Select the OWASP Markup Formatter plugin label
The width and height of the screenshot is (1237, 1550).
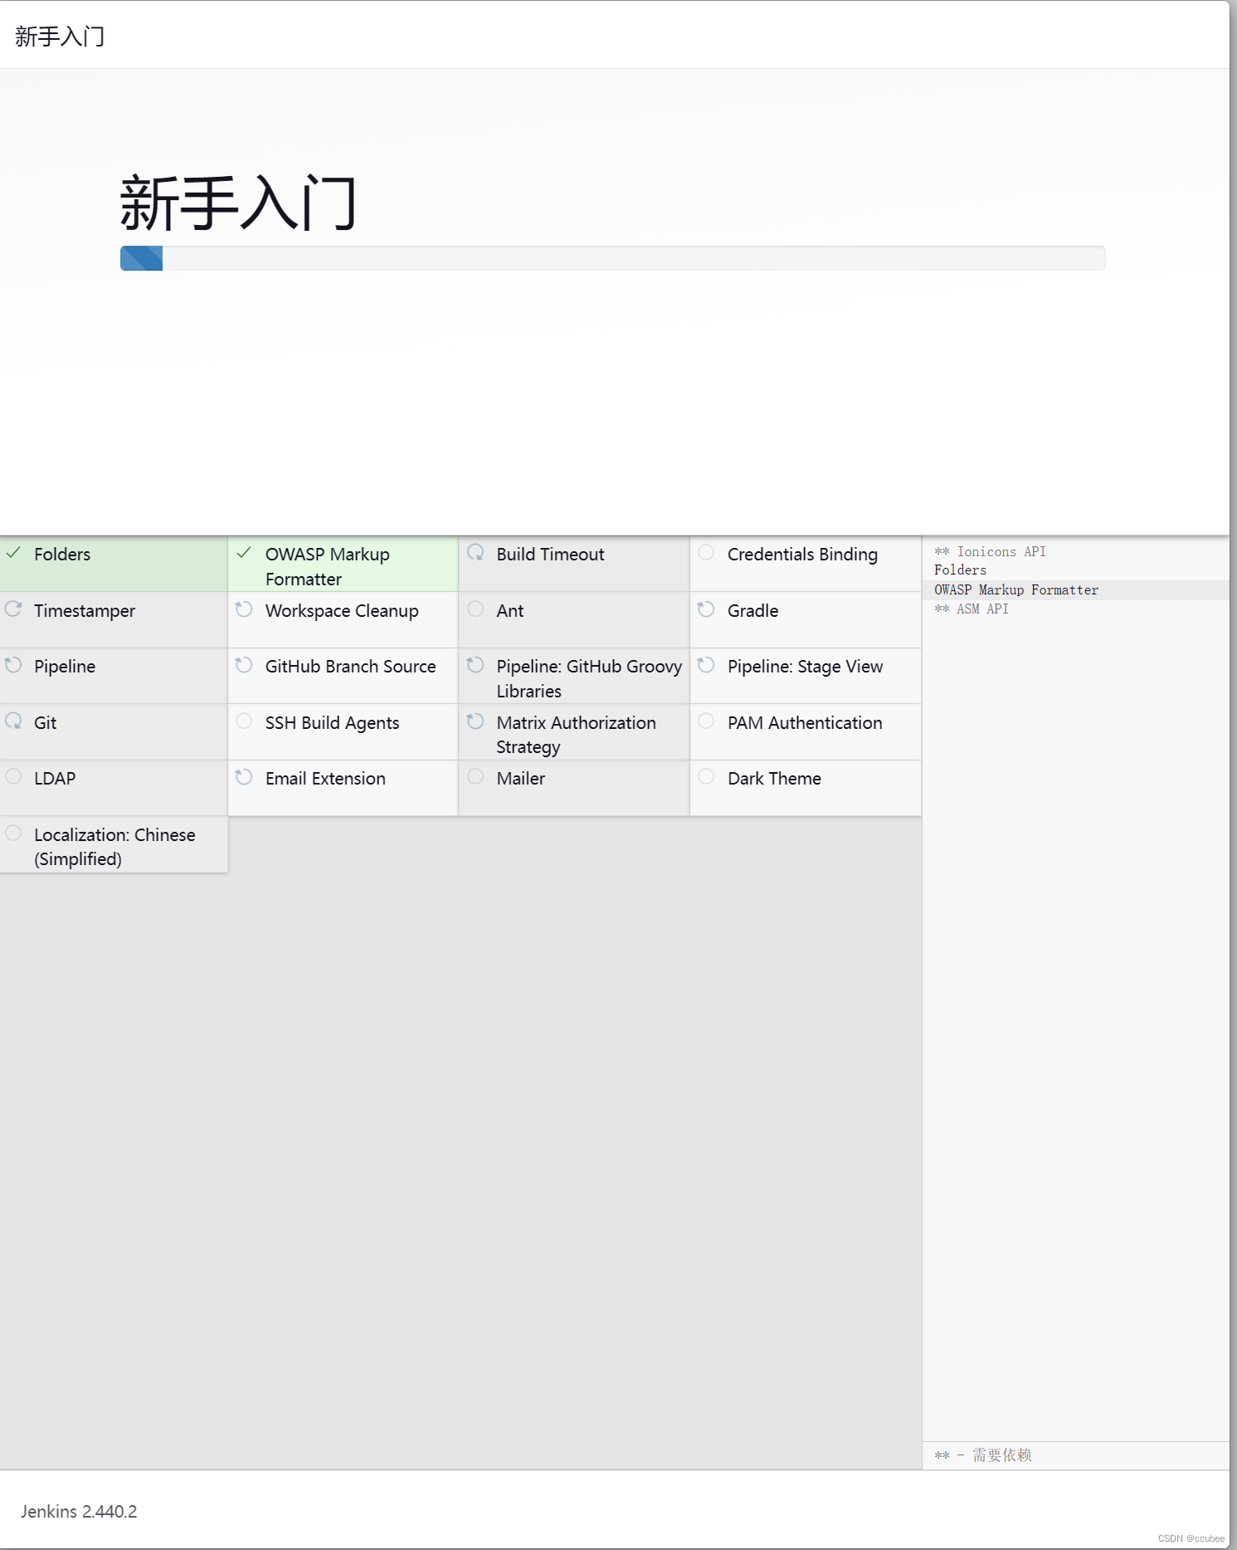(x=327, y=567)
